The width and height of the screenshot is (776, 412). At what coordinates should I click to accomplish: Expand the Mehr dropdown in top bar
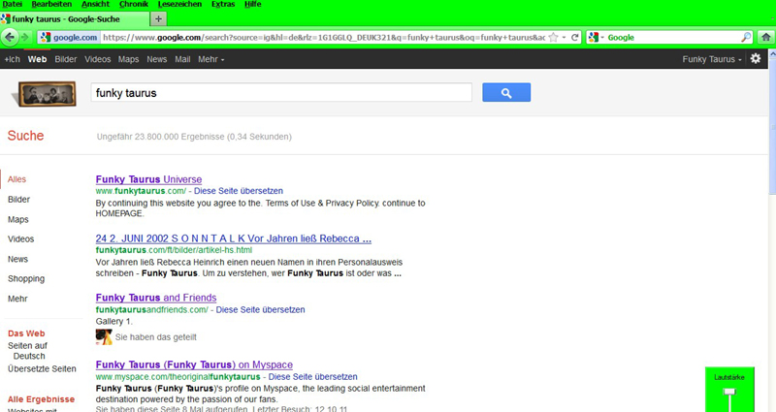pos(210,59)
